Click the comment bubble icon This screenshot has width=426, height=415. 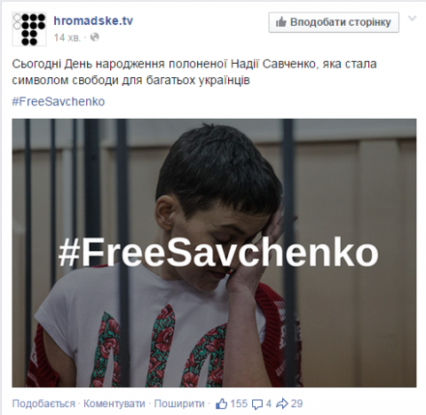[x=257, y=404]
